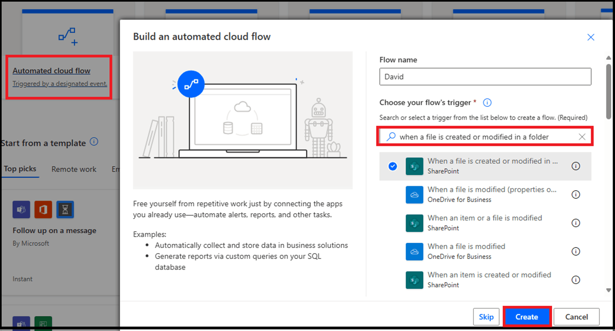Click the Create button
The width and height of the screenshot is (615, 331).
(527, 317)
